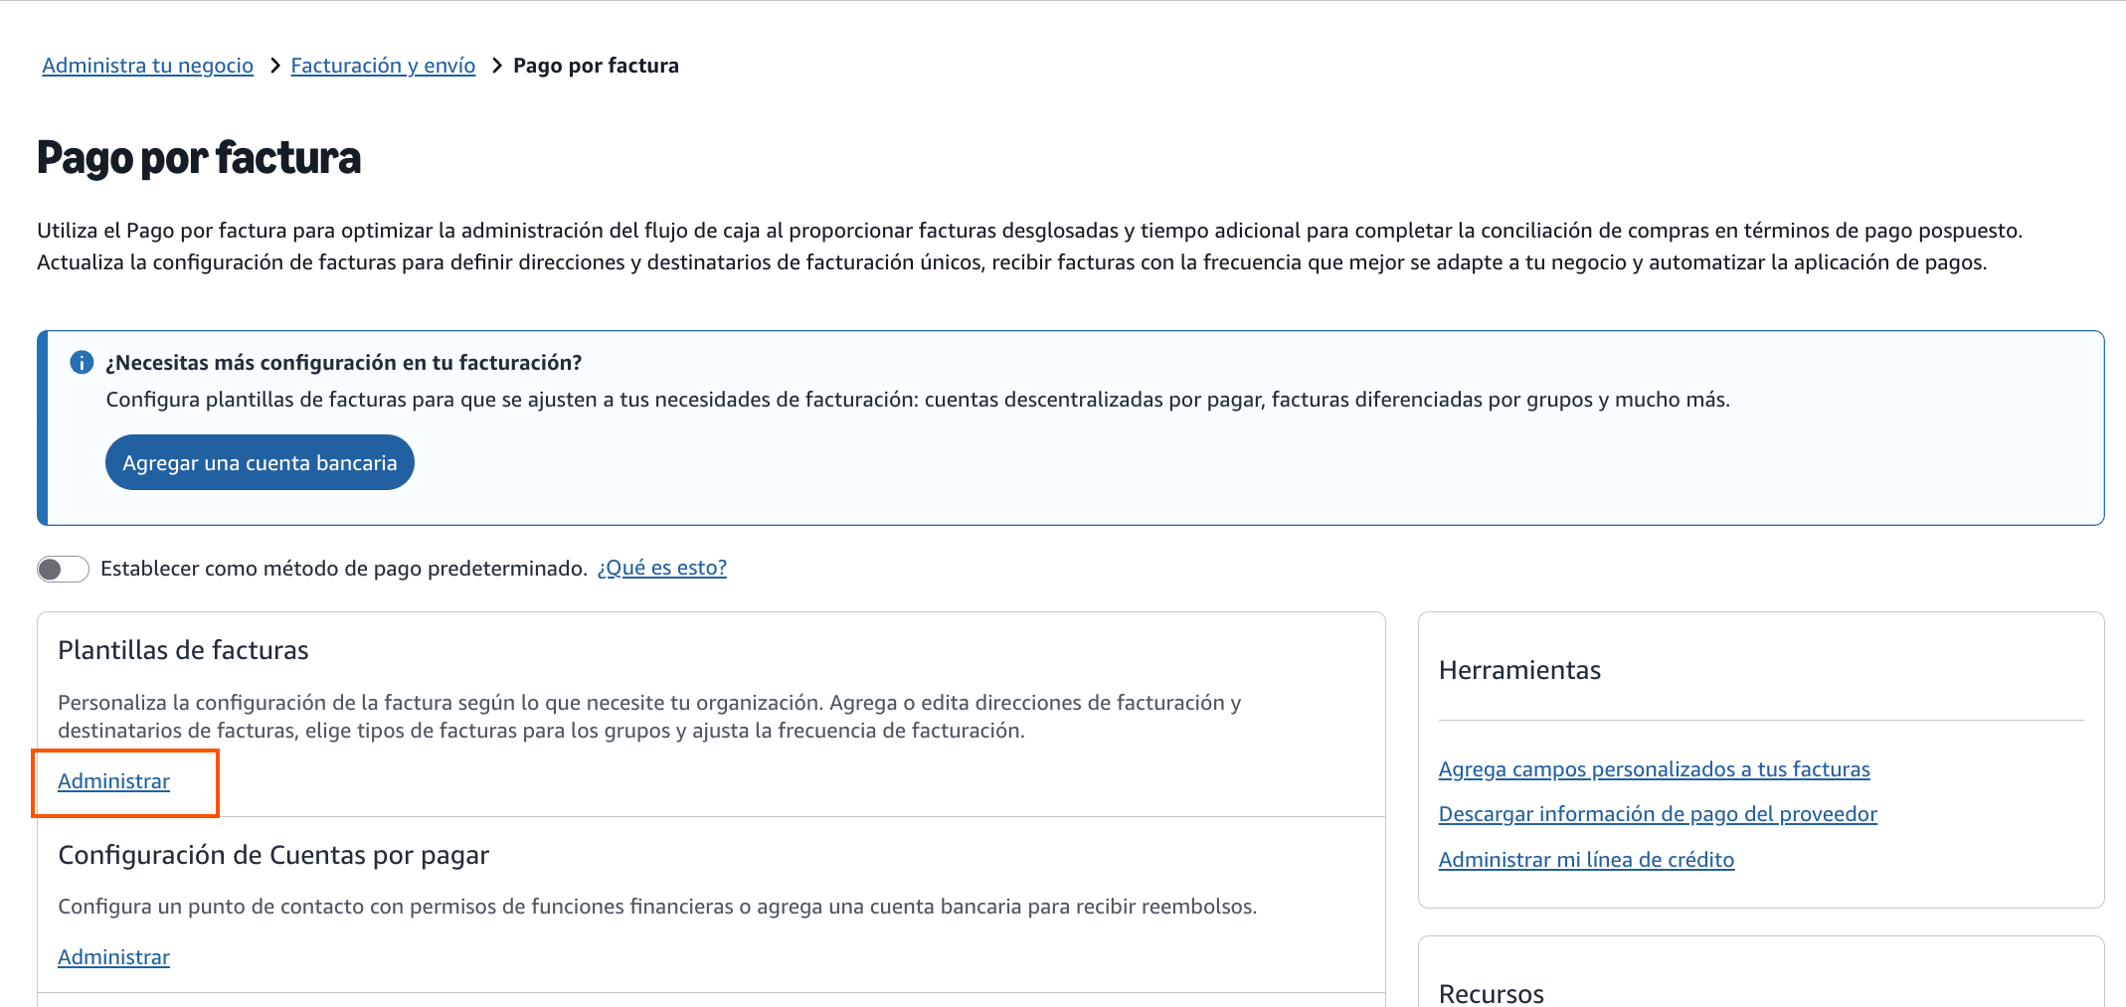Select the 'Pago por factura' page title
Image resolution: width=2126 pixels, height=1007 pixels.
(x=198, y=157)
